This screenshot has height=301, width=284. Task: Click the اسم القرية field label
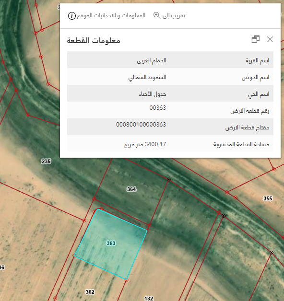258,61
